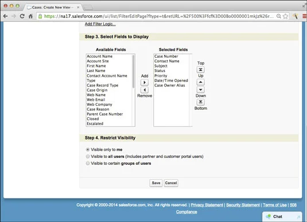
Task: Click the Cancel button
Action: [x=171, y=183]
